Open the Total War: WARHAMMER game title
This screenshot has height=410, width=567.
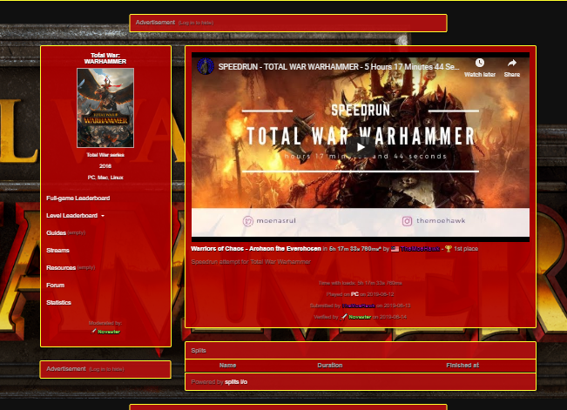click(x=105, y=58)
